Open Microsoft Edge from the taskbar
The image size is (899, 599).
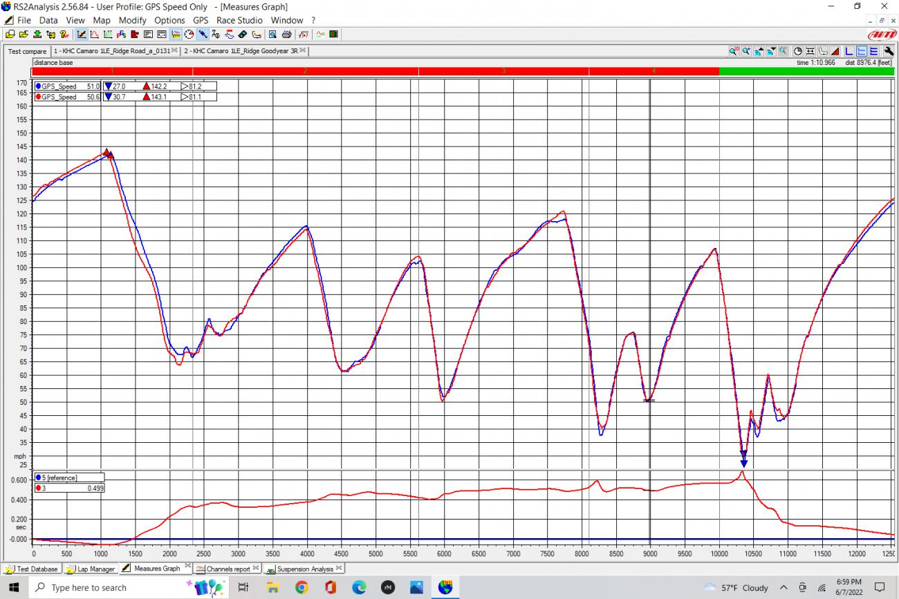pos(359,587)
